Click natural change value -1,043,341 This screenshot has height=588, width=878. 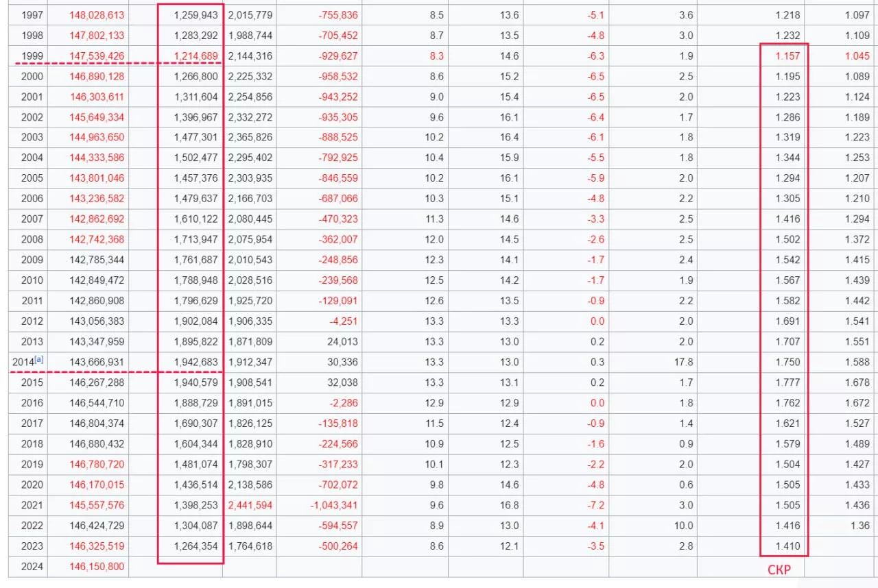point(334,505)
